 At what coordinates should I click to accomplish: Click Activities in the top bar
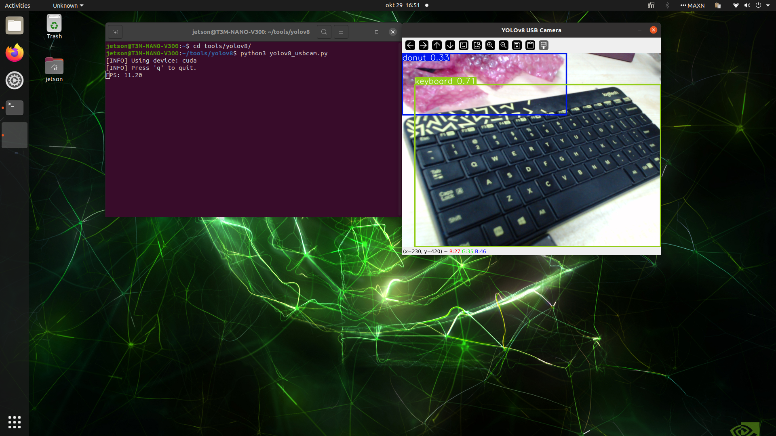(17, 6)
